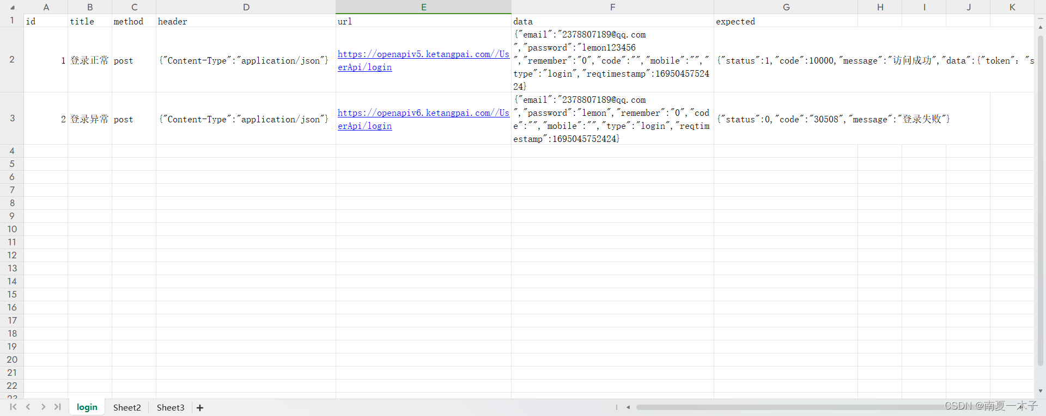Image resolution: width=1046 pixels, height=416 pixels.
Task: Go to first sheet navigation arrow
Action: [x=13, y=407]
